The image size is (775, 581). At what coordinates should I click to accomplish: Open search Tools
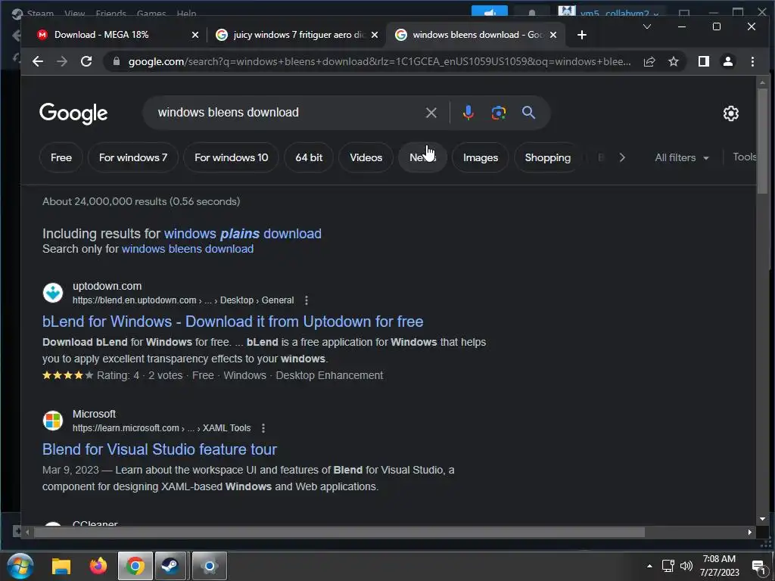tap(745, 157)
